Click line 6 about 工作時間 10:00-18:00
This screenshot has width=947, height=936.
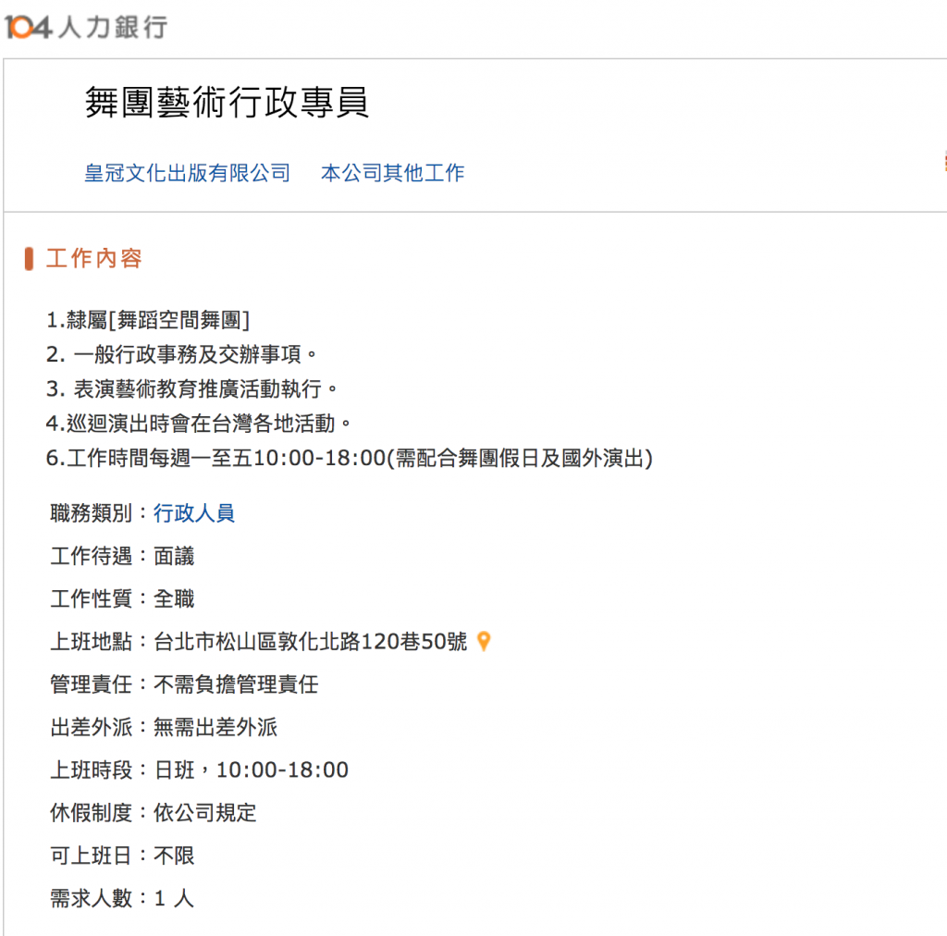tap(350, 459)
